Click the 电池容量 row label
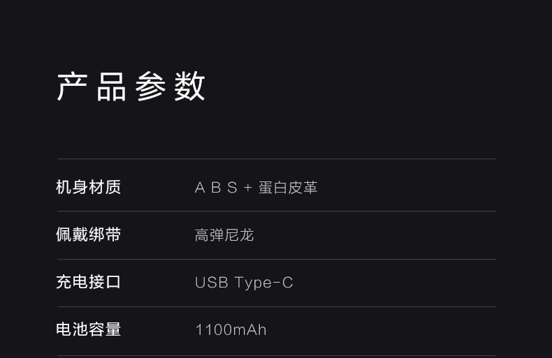The height and width of the screenshot is (358, 552). coord(89,329)
